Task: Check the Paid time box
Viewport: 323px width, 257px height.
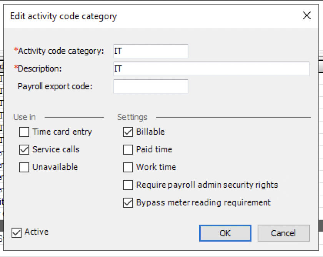Action: click(128, 150)
